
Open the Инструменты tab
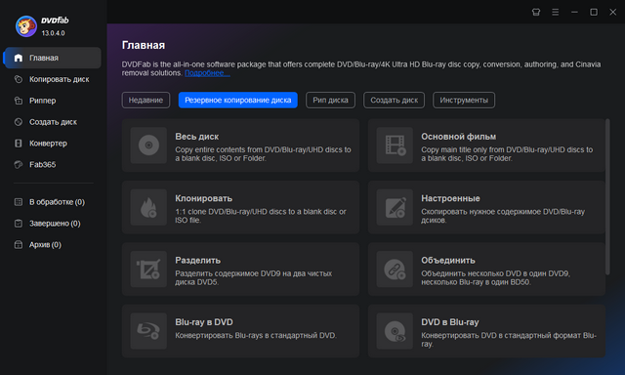pyautogui.click(x=464, y=100)
